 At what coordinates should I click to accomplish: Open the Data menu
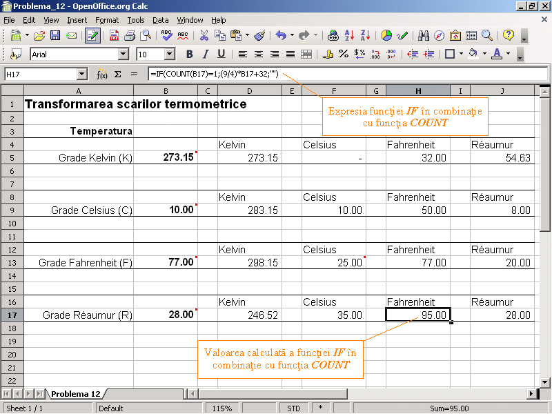[161, 21]
